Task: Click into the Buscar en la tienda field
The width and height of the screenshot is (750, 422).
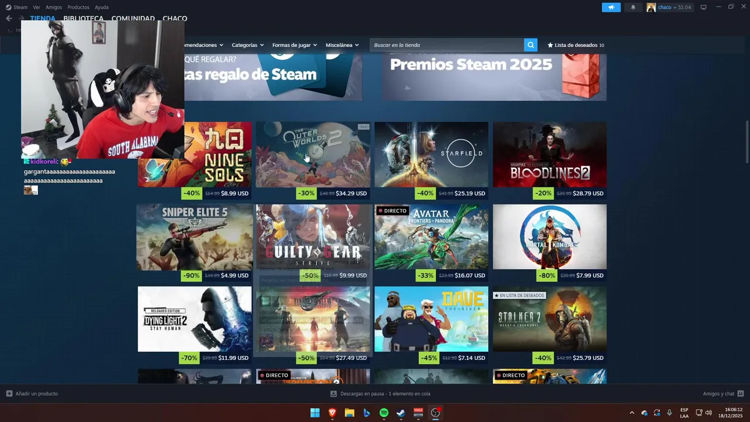Action: pyautogui.click(x=447, y=45)
